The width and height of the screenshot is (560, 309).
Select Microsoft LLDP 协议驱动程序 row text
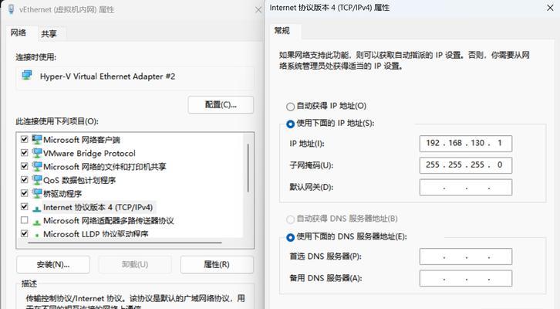[96, 234]
